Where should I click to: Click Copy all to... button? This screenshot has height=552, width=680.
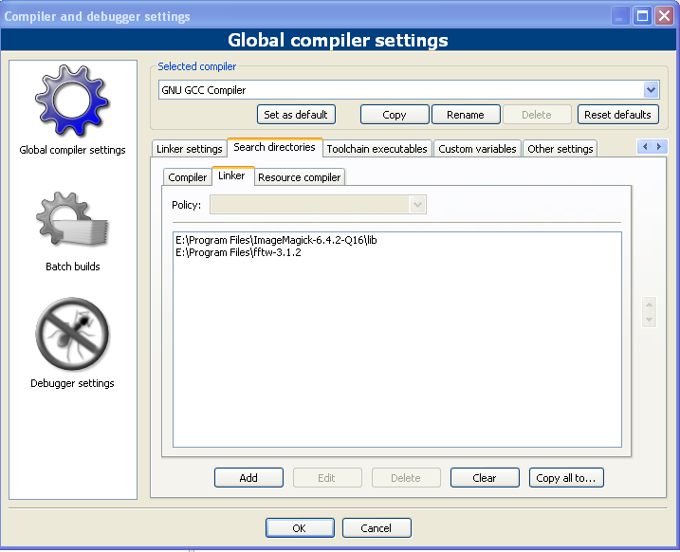(x=566, y=477)
